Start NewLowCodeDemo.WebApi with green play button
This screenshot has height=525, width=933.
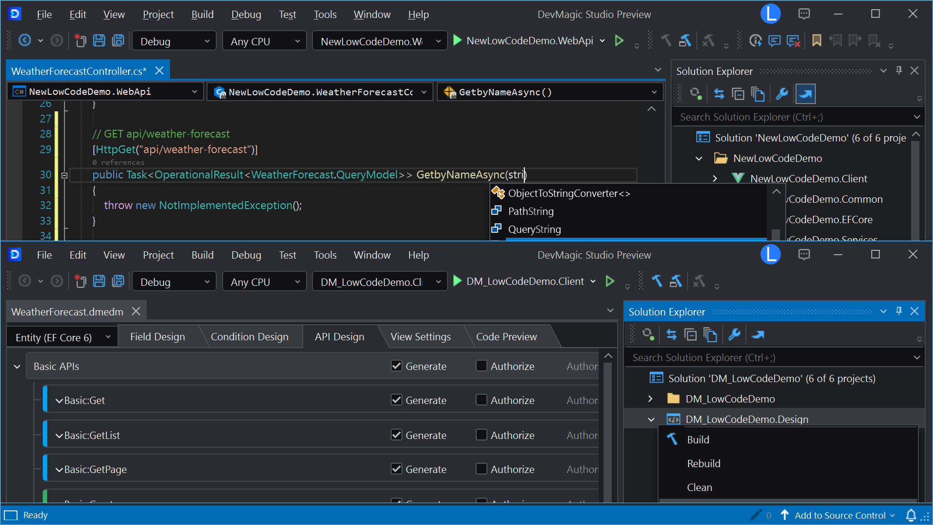click(457, 40)
